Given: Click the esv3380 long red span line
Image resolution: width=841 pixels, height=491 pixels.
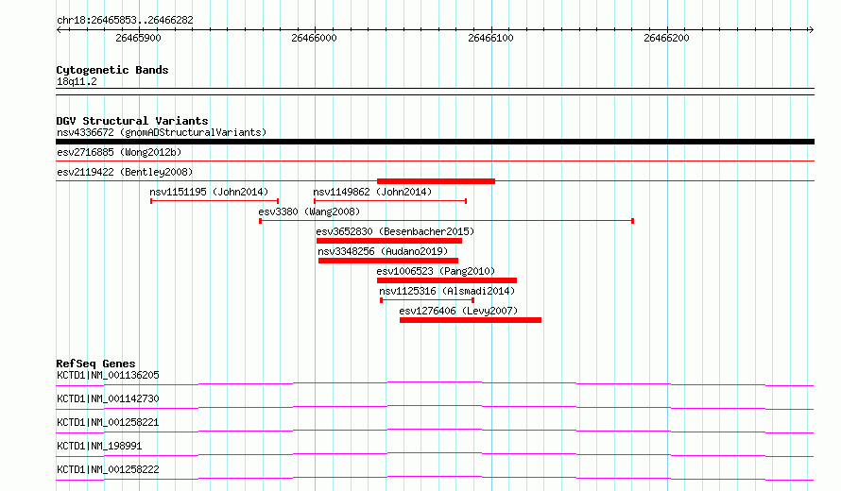Looking at the screenshot, I should [x=446, y=221].
